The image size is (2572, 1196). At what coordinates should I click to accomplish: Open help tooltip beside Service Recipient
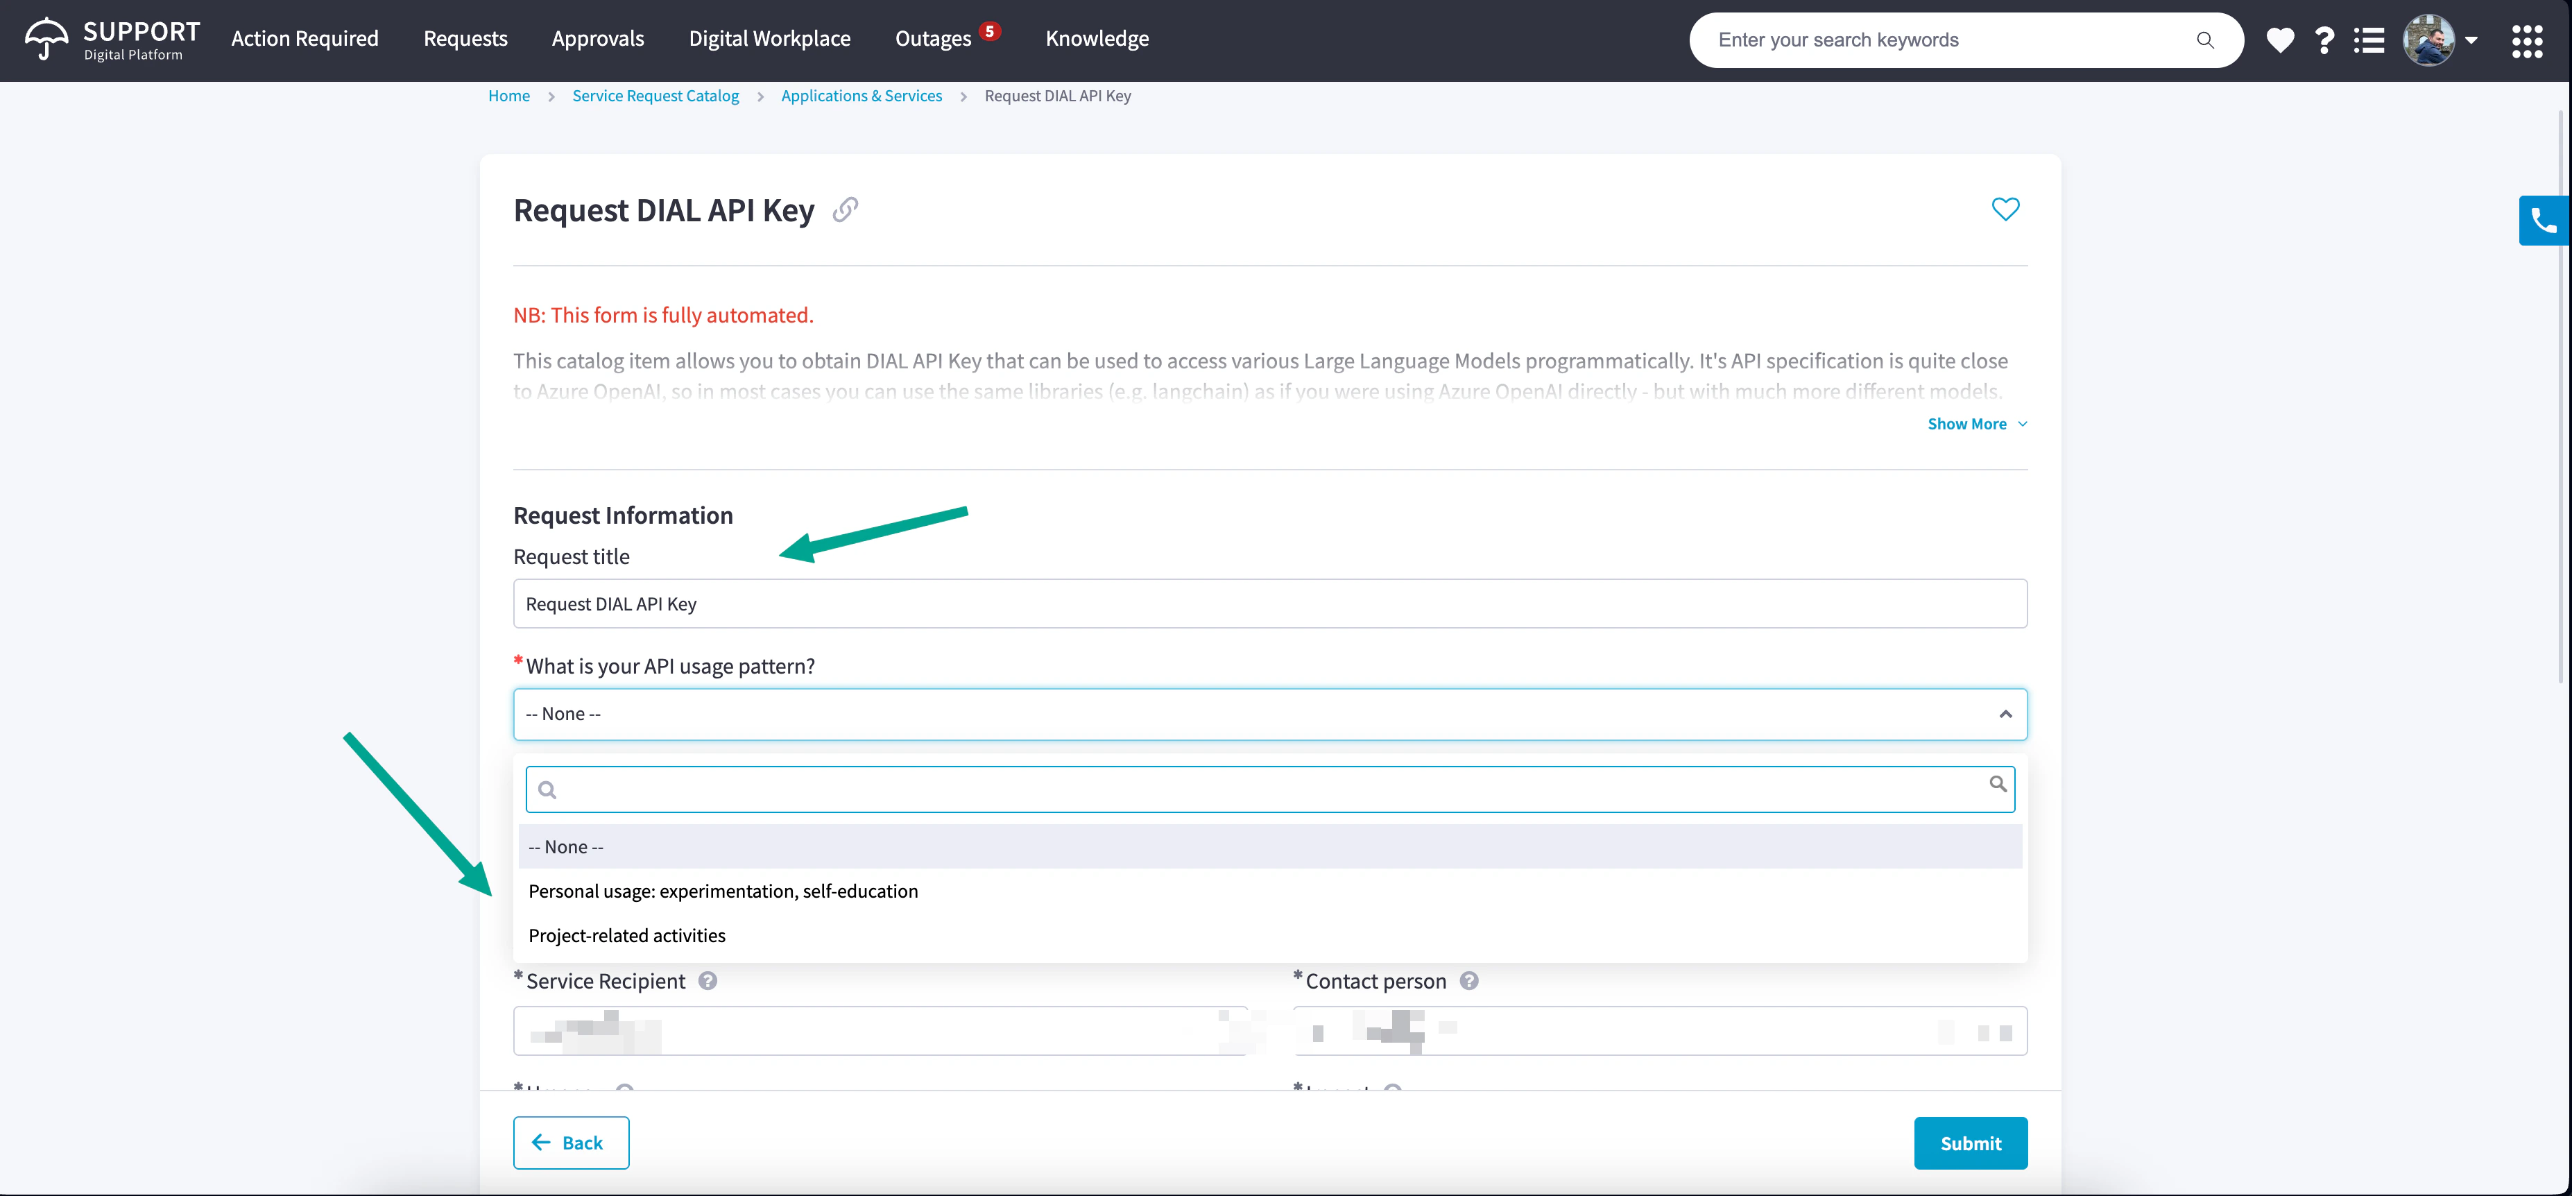(x=708, y=982)
